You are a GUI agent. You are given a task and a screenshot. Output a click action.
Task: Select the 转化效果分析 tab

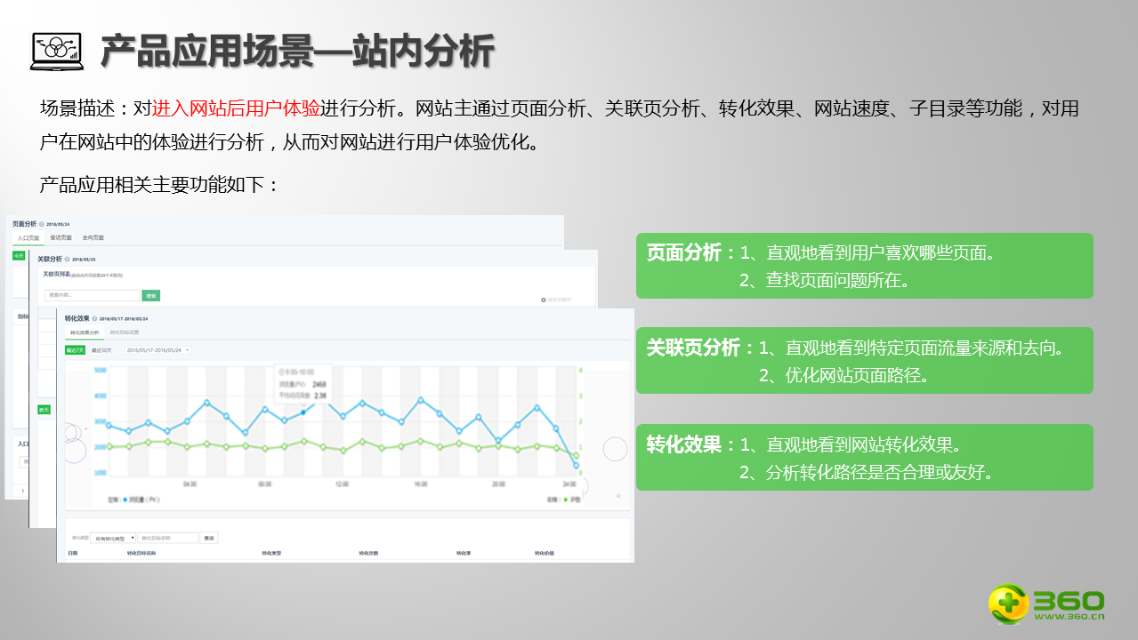click(83, 332)
